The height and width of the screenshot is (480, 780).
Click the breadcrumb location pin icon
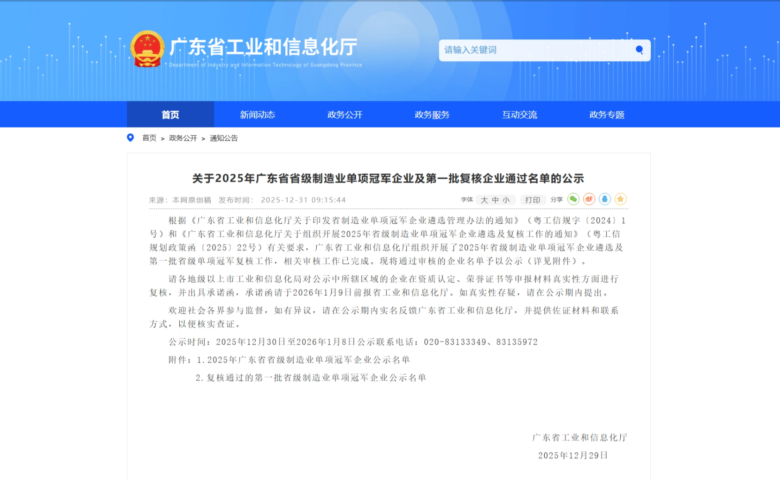coord(131,138)
